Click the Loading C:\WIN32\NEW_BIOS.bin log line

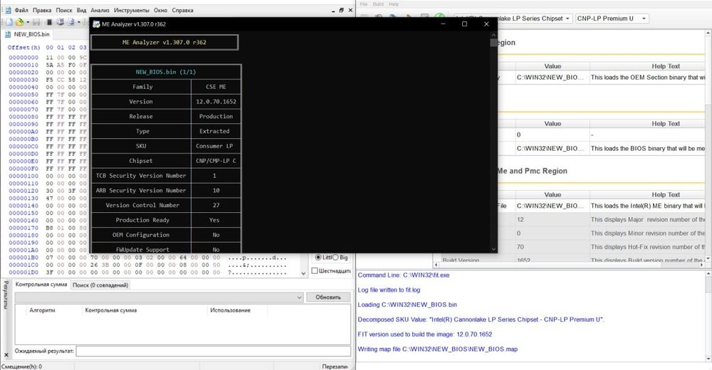(x=407, y=305)
